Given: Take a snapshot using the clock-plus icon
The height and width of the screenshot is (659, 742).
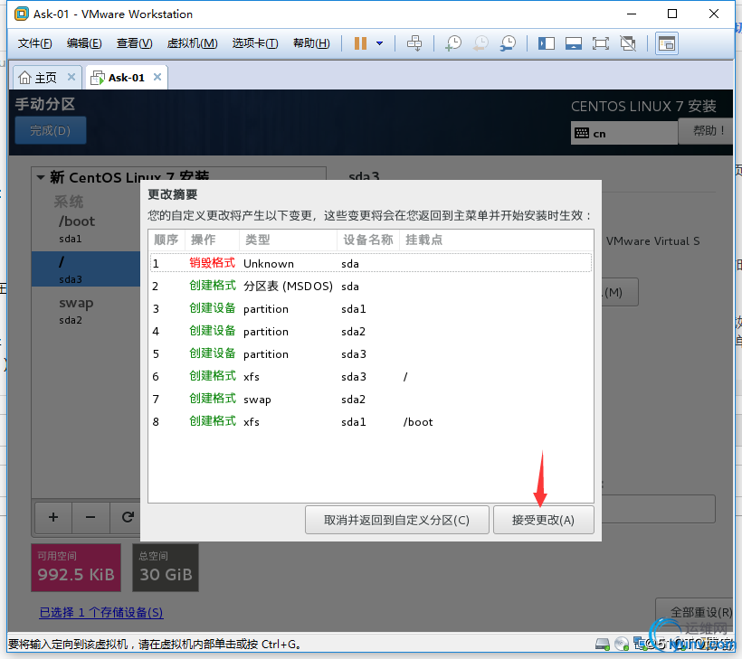Looking at the screenshot, I should coord(453,43).
